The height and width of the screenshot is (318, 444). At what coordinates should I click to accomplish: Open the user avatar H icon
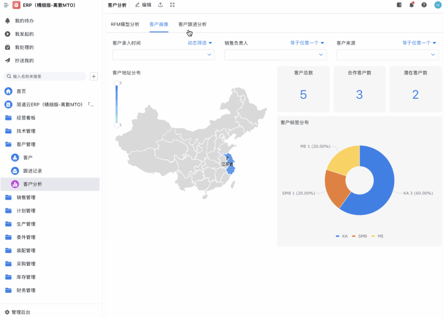pyautogui.click(x=437, y=5)
